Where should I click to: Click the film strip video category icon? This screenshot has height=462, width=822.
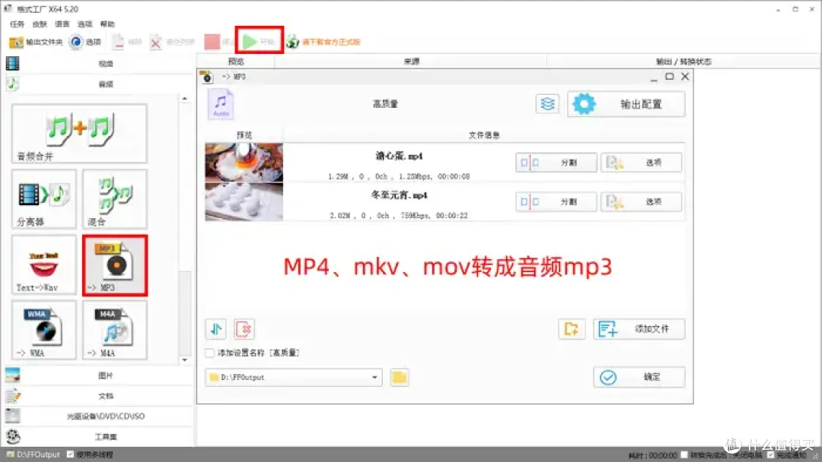[x=13, y=63]
